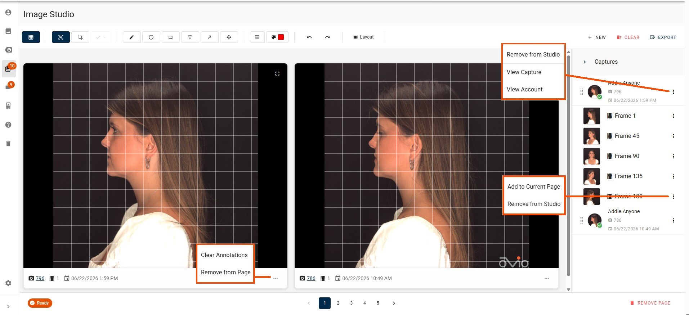Screen dimensions: 689x315
Task: Click the NEW button
Action: pyautogui.click(x=597, y=37)
